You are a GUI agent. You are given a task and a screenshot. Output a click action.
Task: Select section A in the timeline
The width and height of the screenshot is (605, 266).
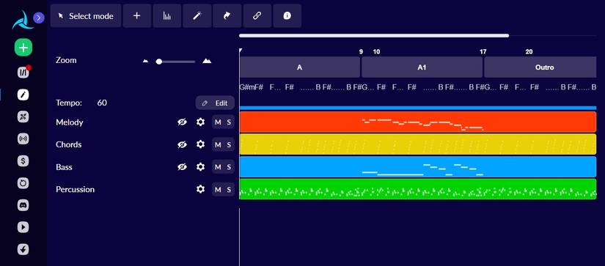(x=300, y=67)
